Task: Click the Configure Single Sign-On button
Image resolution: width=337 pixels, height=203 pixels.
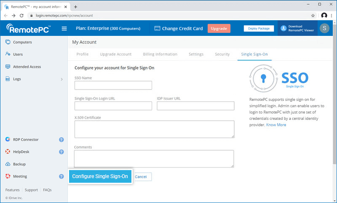Action: (x=100, y=176)
